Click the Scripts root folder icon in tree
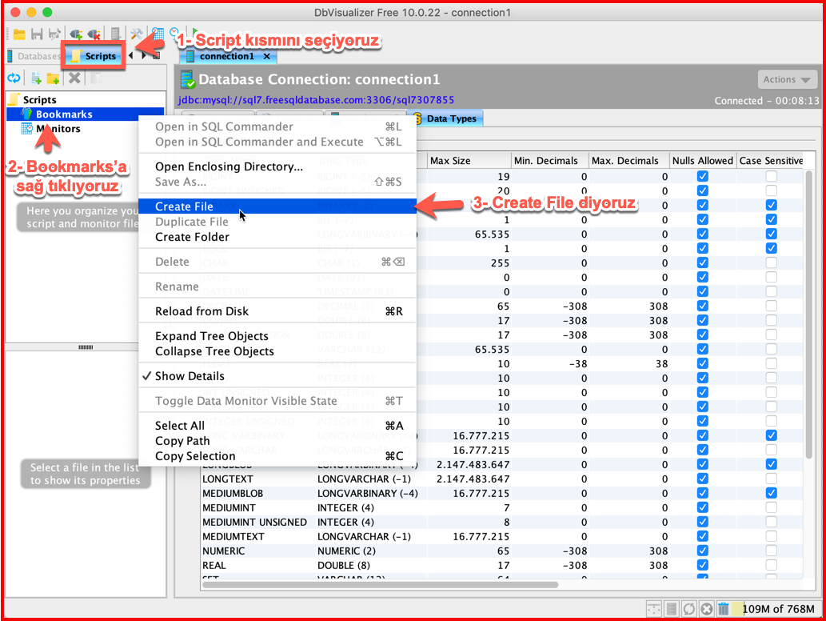This screenshot has height=621, width=826. coord(14,99)
